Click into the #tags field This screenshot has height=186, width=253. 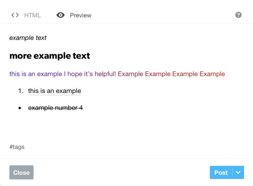click(x=17, y=147)
